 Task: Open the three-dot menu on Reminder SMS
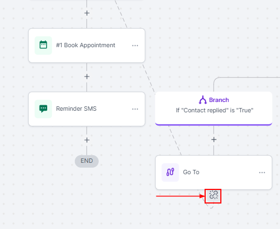pos(135,109)
